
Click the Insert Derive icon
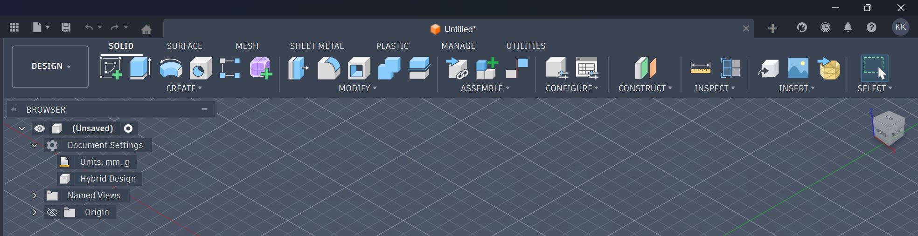coord(768,68)
